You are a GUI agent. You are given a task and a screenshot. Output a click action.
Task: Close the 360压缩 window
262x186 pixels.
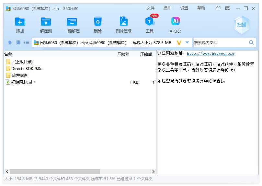(254, 8)
